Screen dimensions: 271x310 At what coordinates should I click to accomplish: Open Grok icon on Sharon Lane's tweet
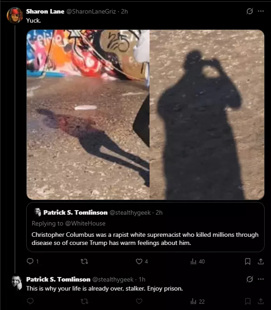[250, 11]
